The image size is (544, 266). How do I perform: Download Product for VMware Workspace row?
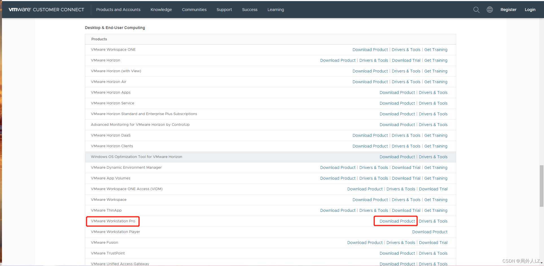370,200
